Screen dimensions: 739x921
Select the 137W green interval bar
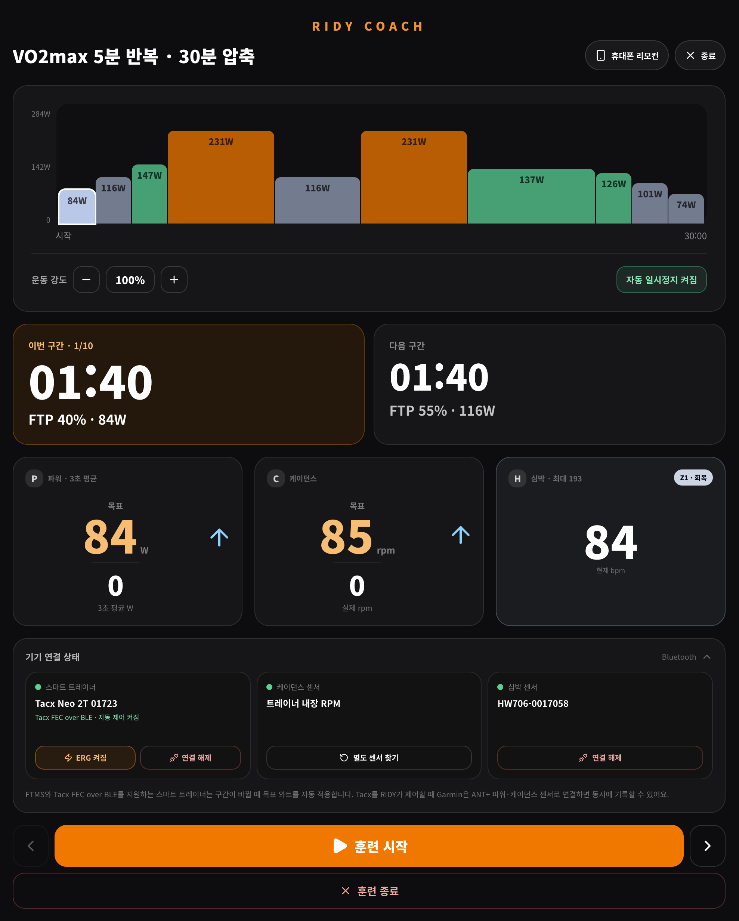pos(531,196)
